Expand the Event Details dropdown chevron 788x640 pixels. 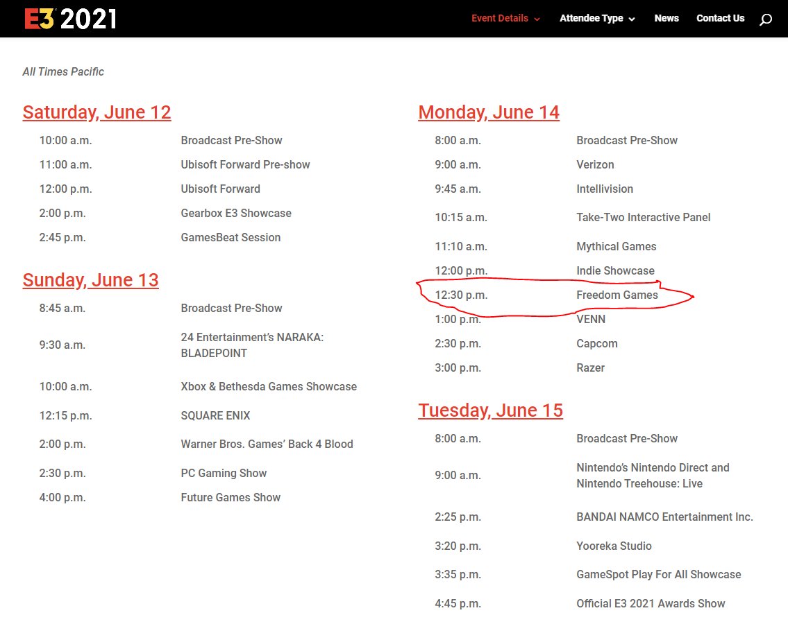[x=537, y=19]
